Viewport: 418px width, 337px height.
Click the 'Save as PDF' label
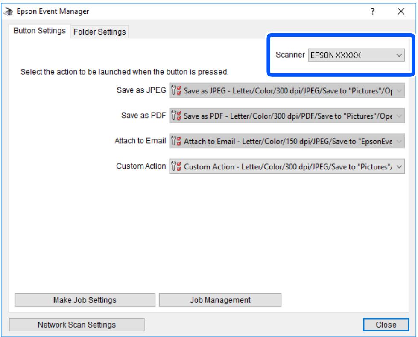143,115
